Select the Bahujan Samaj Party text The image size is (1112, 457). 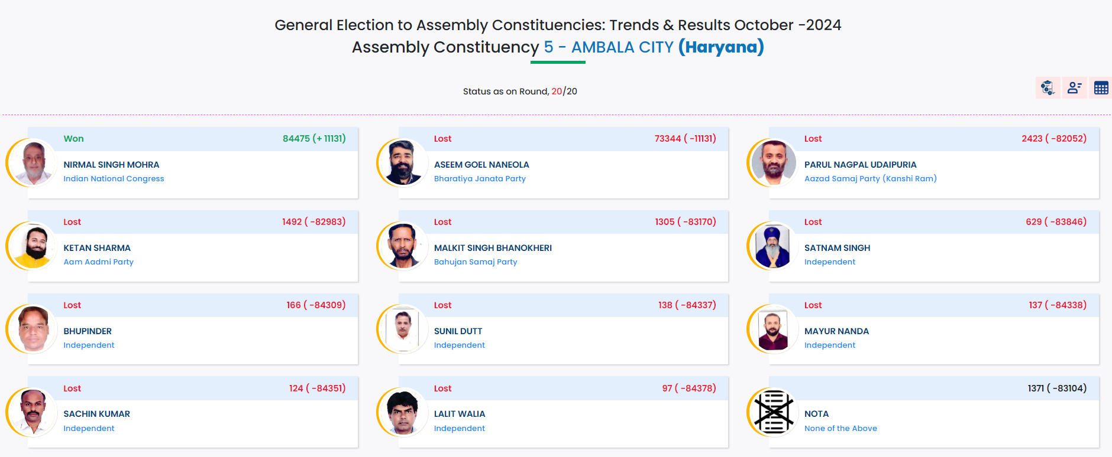(x=476, y=262)
